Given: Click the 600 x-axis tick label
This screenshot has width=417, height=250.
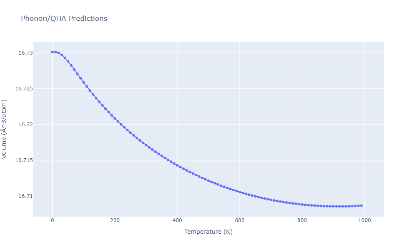Looking at the screenshot, I should pyautogui.click(x=239, y=221).
